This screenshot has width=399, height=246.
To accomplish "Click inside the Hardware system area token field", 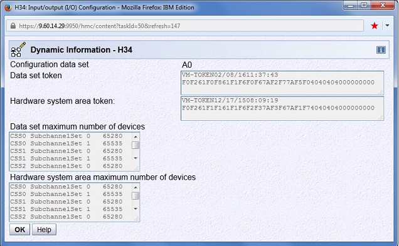I will coord(282,108).
